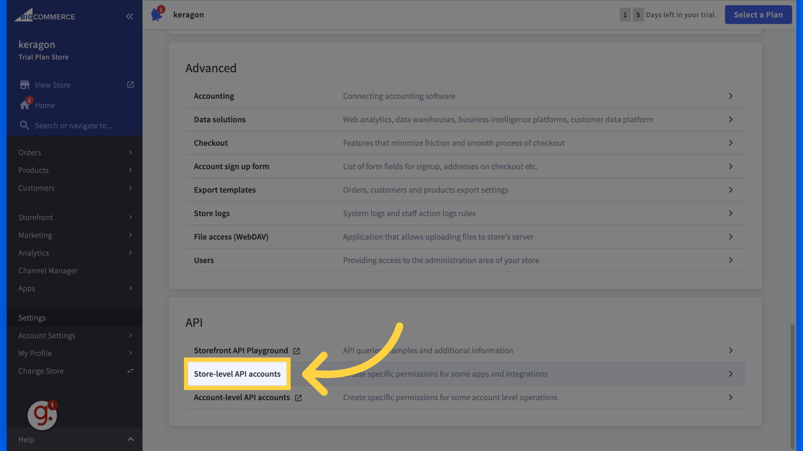Click the Home icon in the sidebar

tap(25, 105)
